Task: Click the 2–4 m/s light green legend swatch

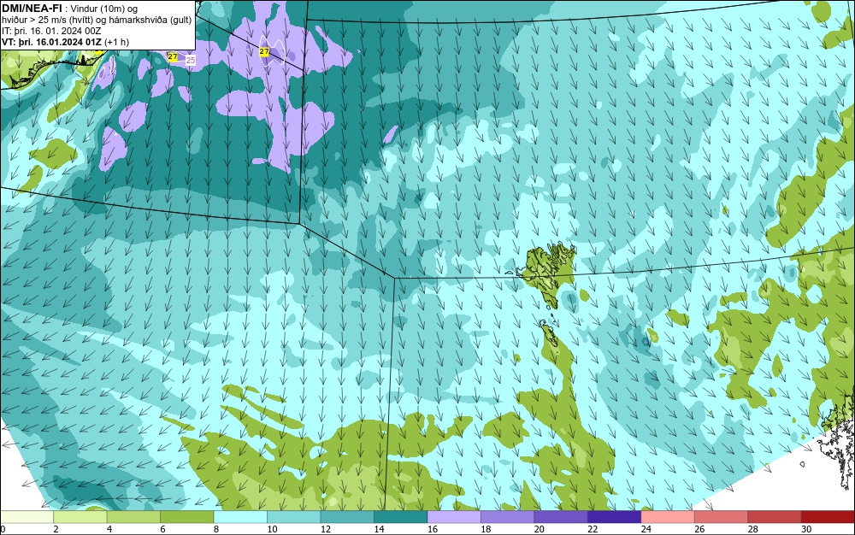Action: coord(80,517)
